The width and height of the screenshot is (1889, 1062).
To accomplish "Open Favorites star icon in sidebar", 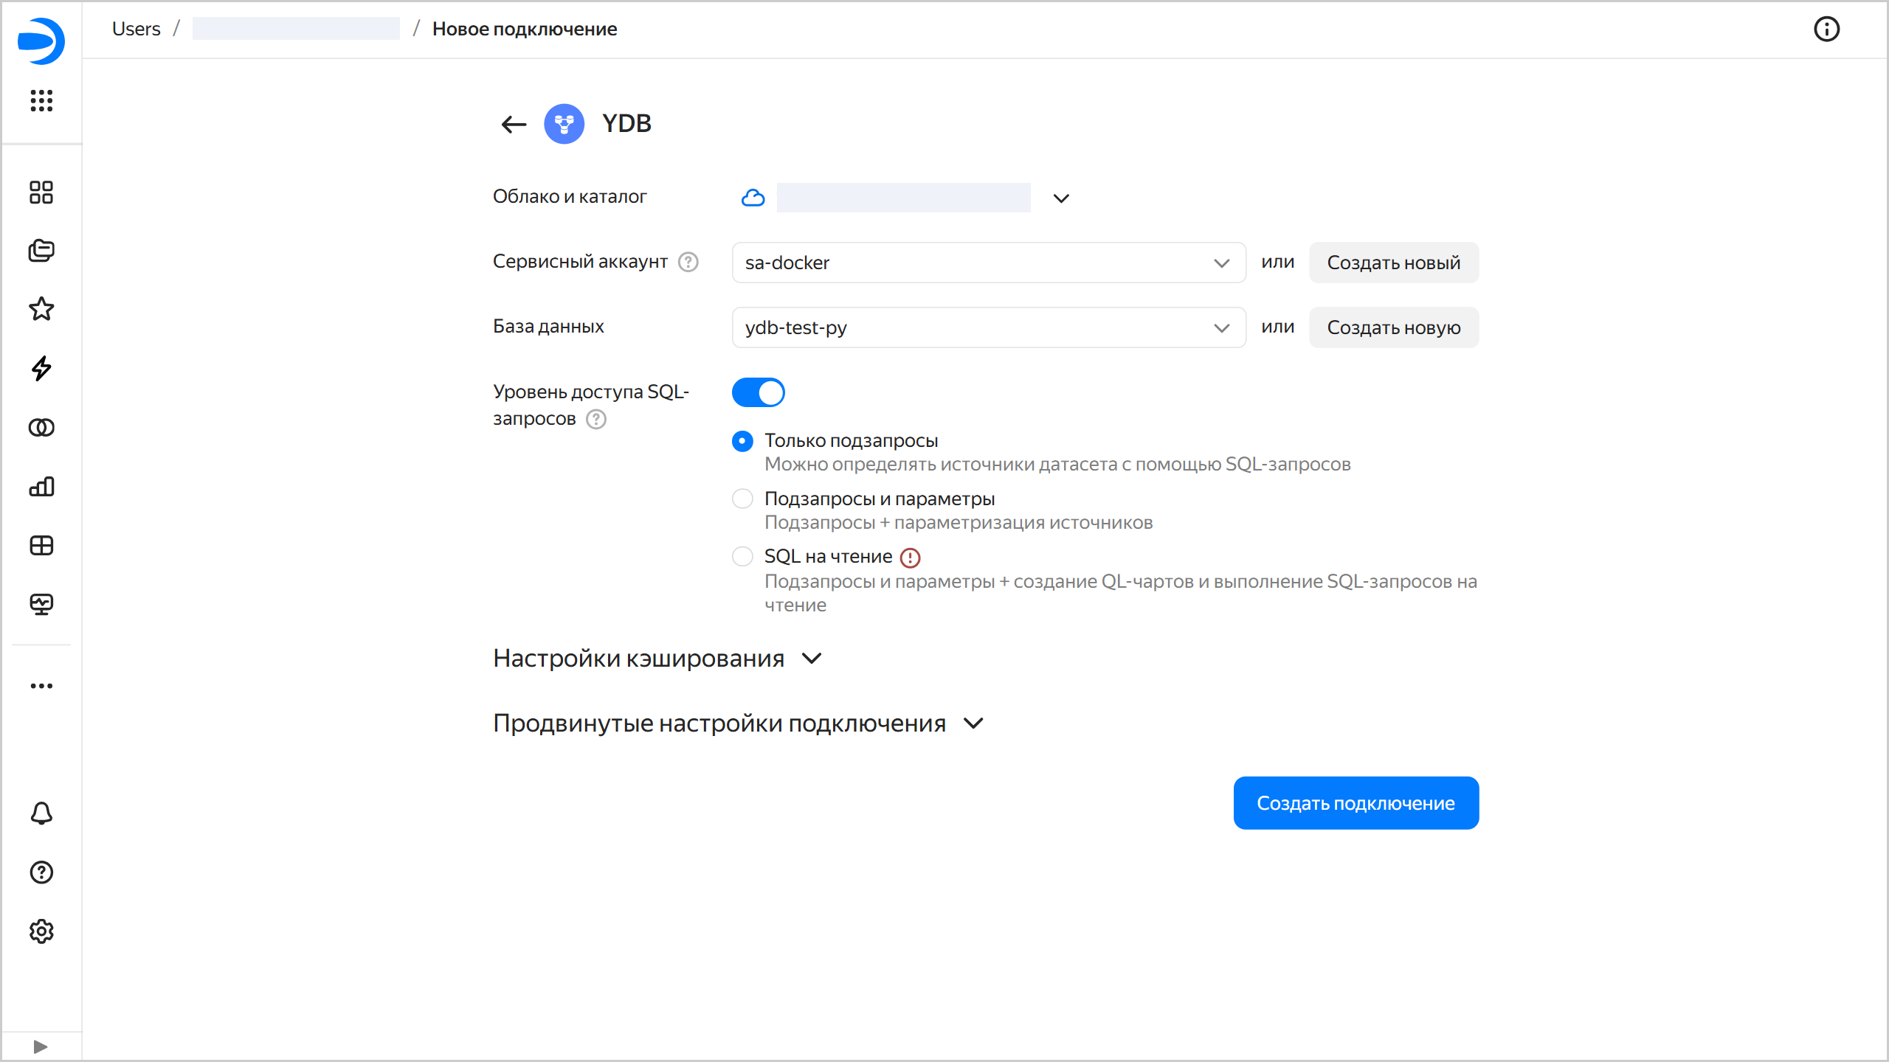I will (x=41, y=309).
